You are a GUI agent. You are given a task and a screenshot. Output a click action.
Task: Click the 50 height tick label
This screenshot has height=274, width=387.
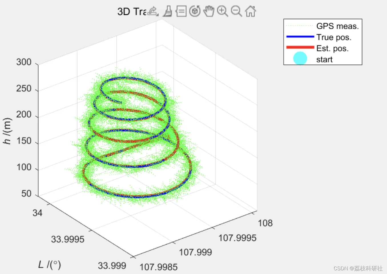(26, 194)
